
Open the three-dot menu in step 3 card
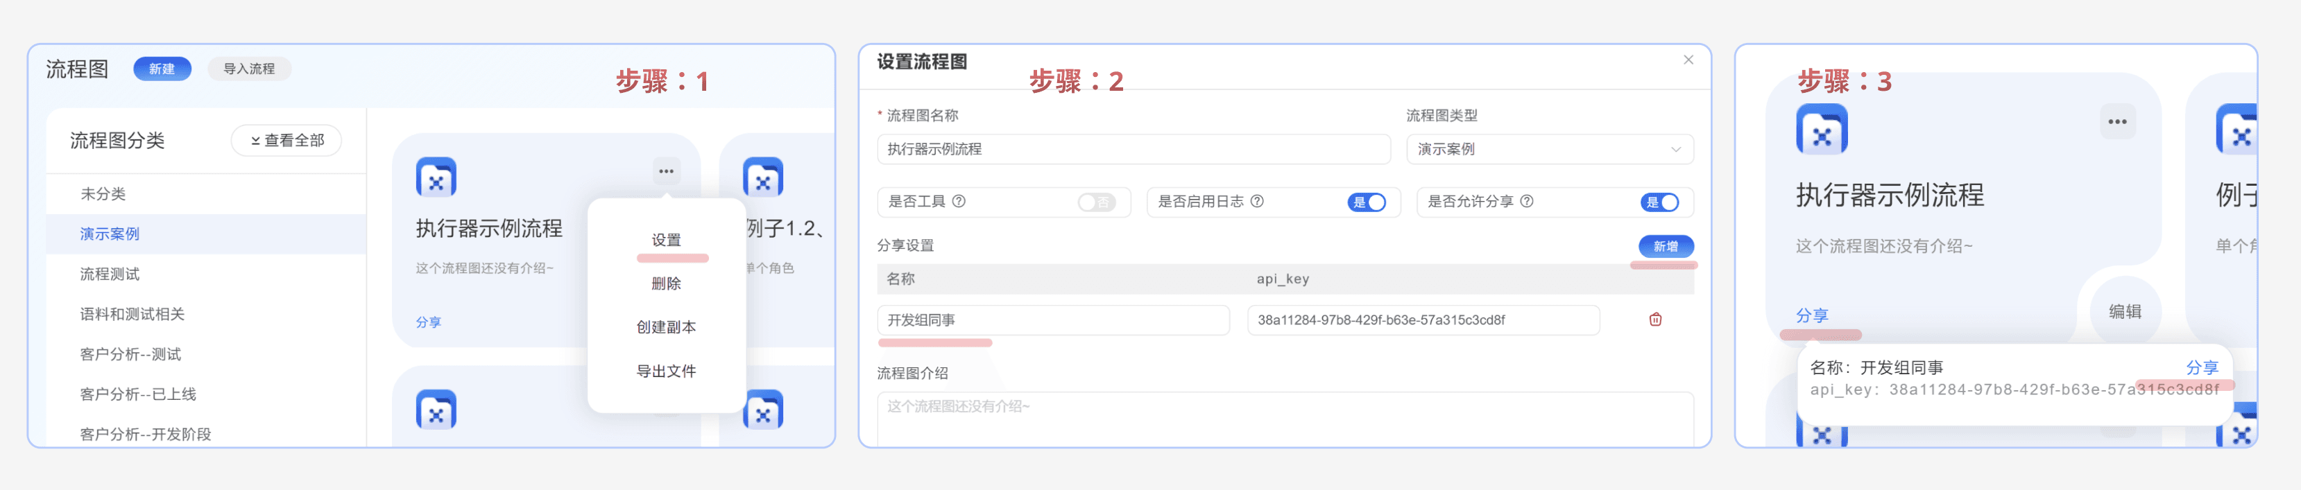2116,122
